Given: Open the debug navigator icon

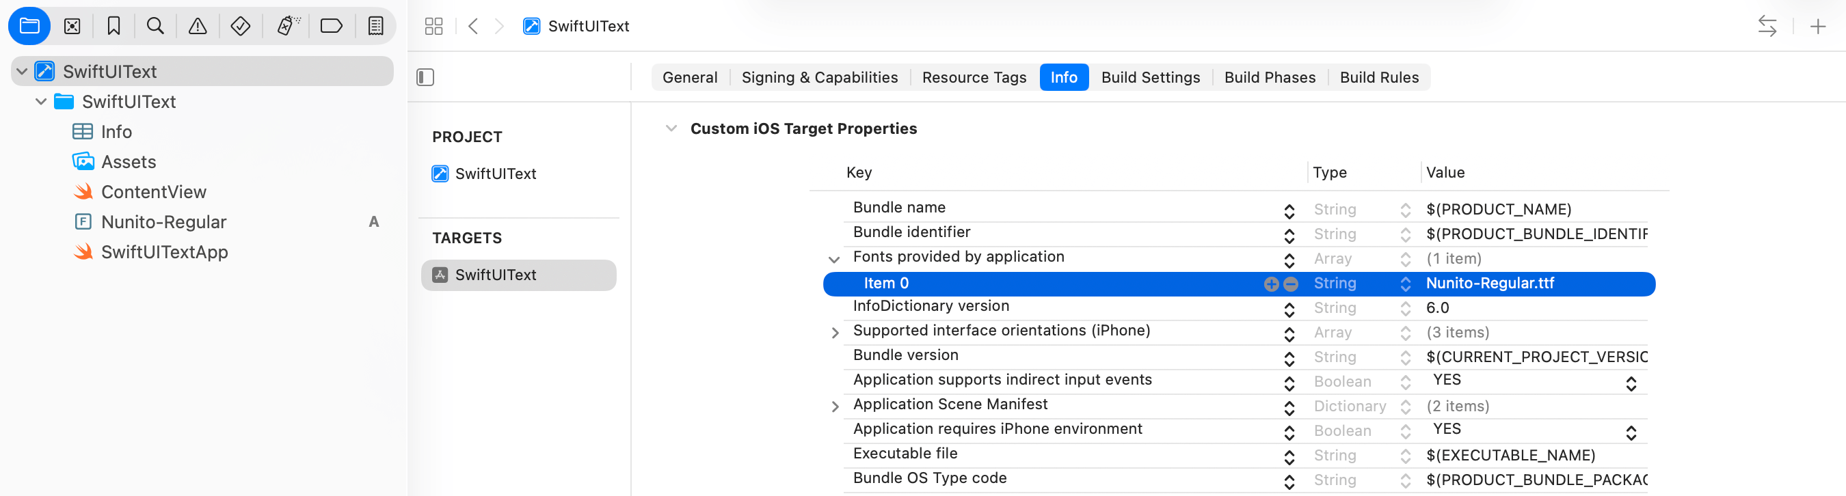Looking at the screenshot, I should (288, 27).
